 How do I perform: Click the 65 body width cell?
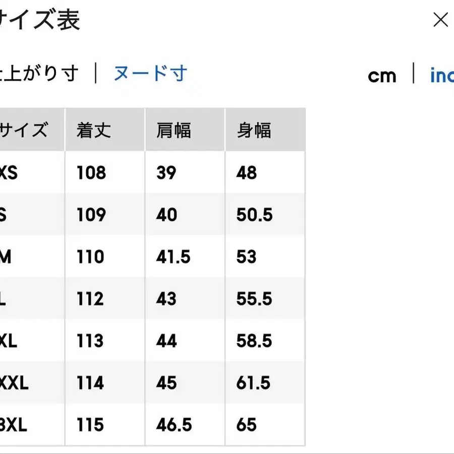pos(246,425)
